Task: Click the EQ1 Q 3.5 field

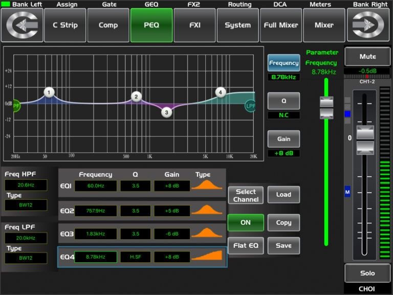Action: point(136,186)
